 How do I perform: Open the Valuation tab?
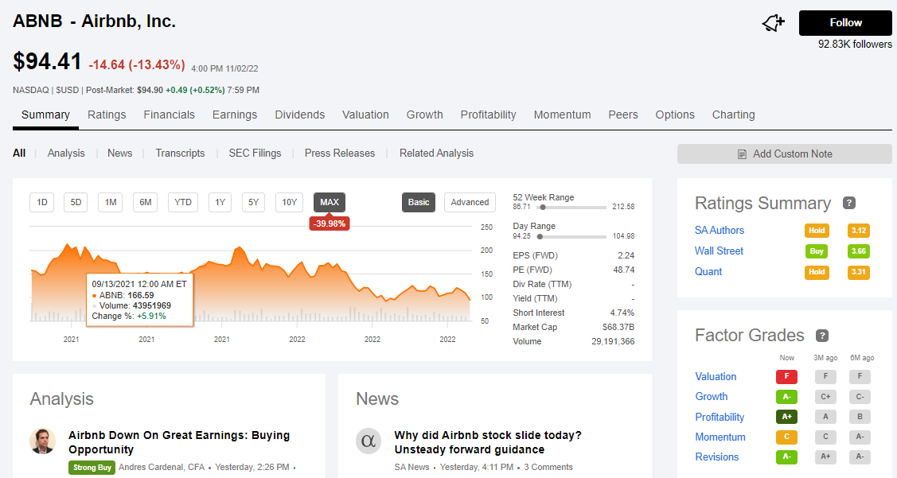tap(365, 115)
